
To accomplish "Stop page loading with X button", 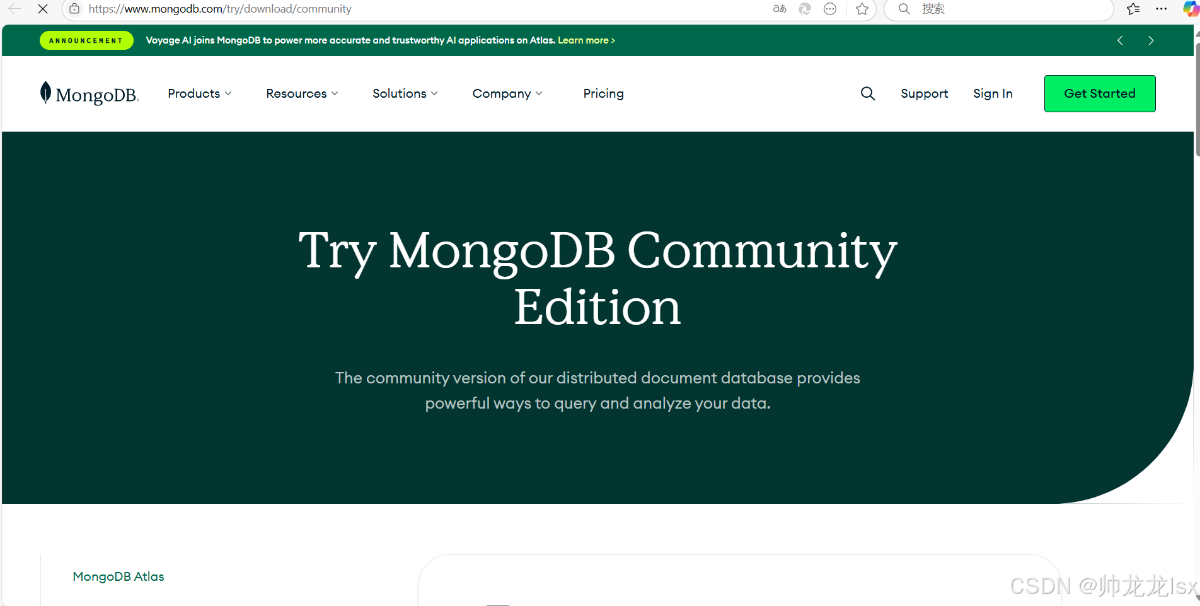I will click(43, 9).
